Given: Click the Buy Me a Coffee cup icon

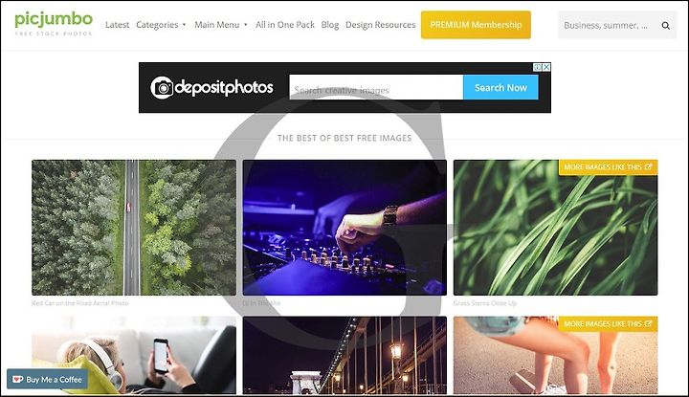Looking at the screenshot, I should tap(18, 380).
